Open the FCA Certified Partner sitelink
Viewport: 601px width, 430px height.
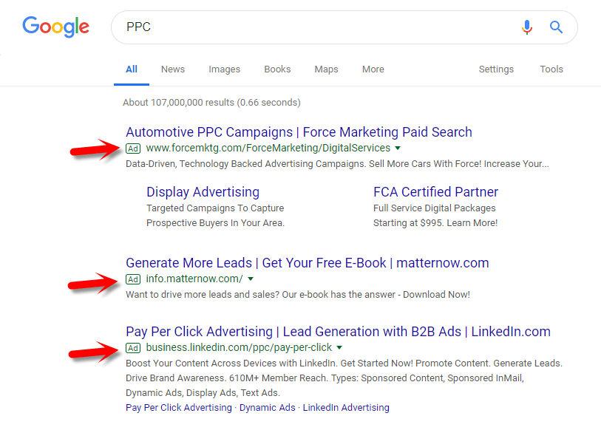click(435, 191)
